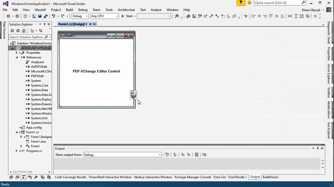Viewport: 334px width, 187px height.
Task: Open the Build menu
Action: (69, 10)
